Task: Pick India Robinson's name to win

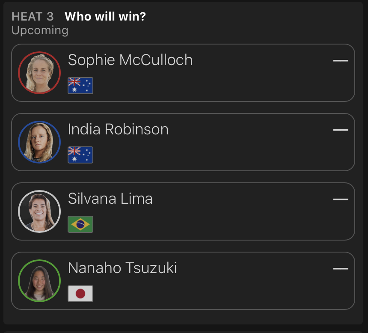Action: click(118, 129)
